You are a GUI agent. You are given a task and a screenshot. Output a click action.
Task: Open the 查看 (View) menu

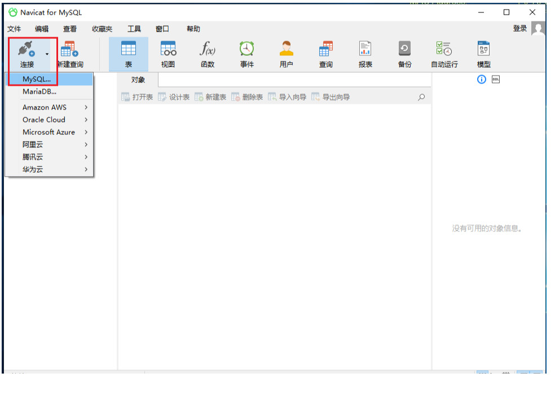coord(70,29)
